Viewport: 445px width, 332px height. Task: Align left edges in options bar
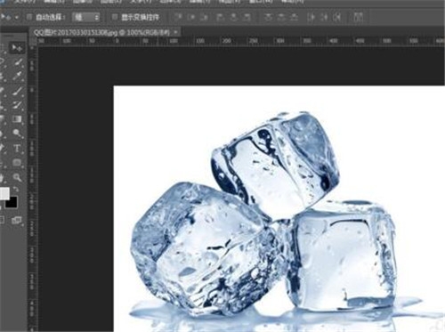pyautogui.click(x=220, y=17)
